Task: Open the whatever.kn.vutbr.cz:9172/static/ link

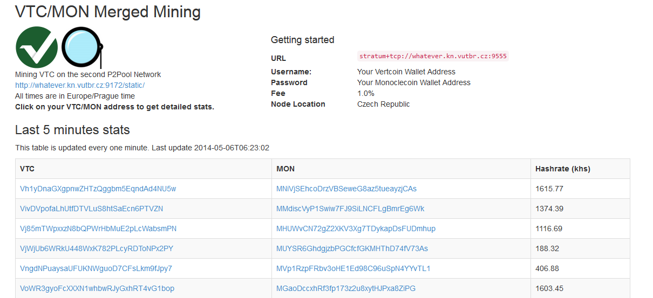Action: [80, 85]
